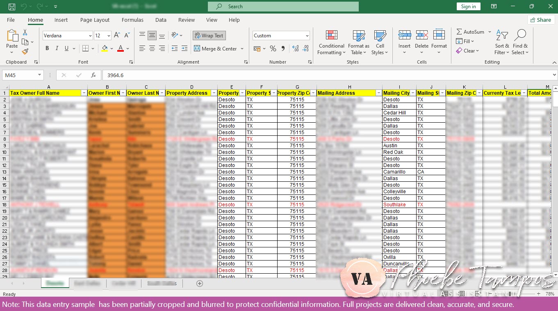Select the East Dallas sheet tab
Image resolution: width=558 pixels, height=311 pixels.
pyautogui.click(x=87, y=283)
